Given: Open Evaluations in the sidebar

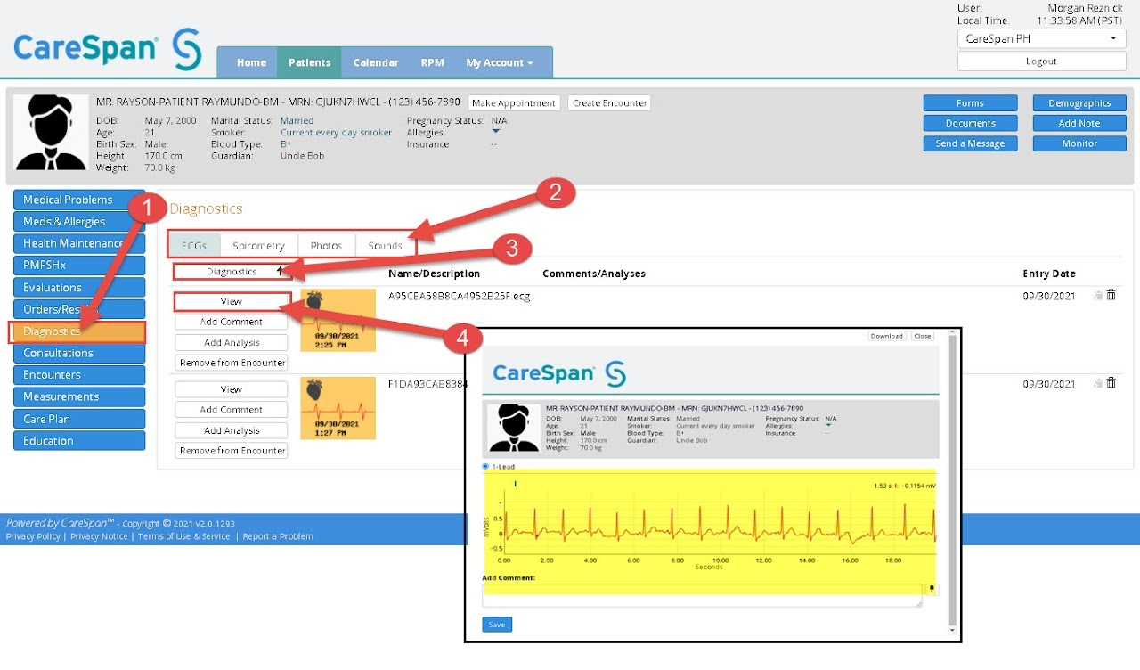Looking at the screenshot, I should [x=78, y=288].
